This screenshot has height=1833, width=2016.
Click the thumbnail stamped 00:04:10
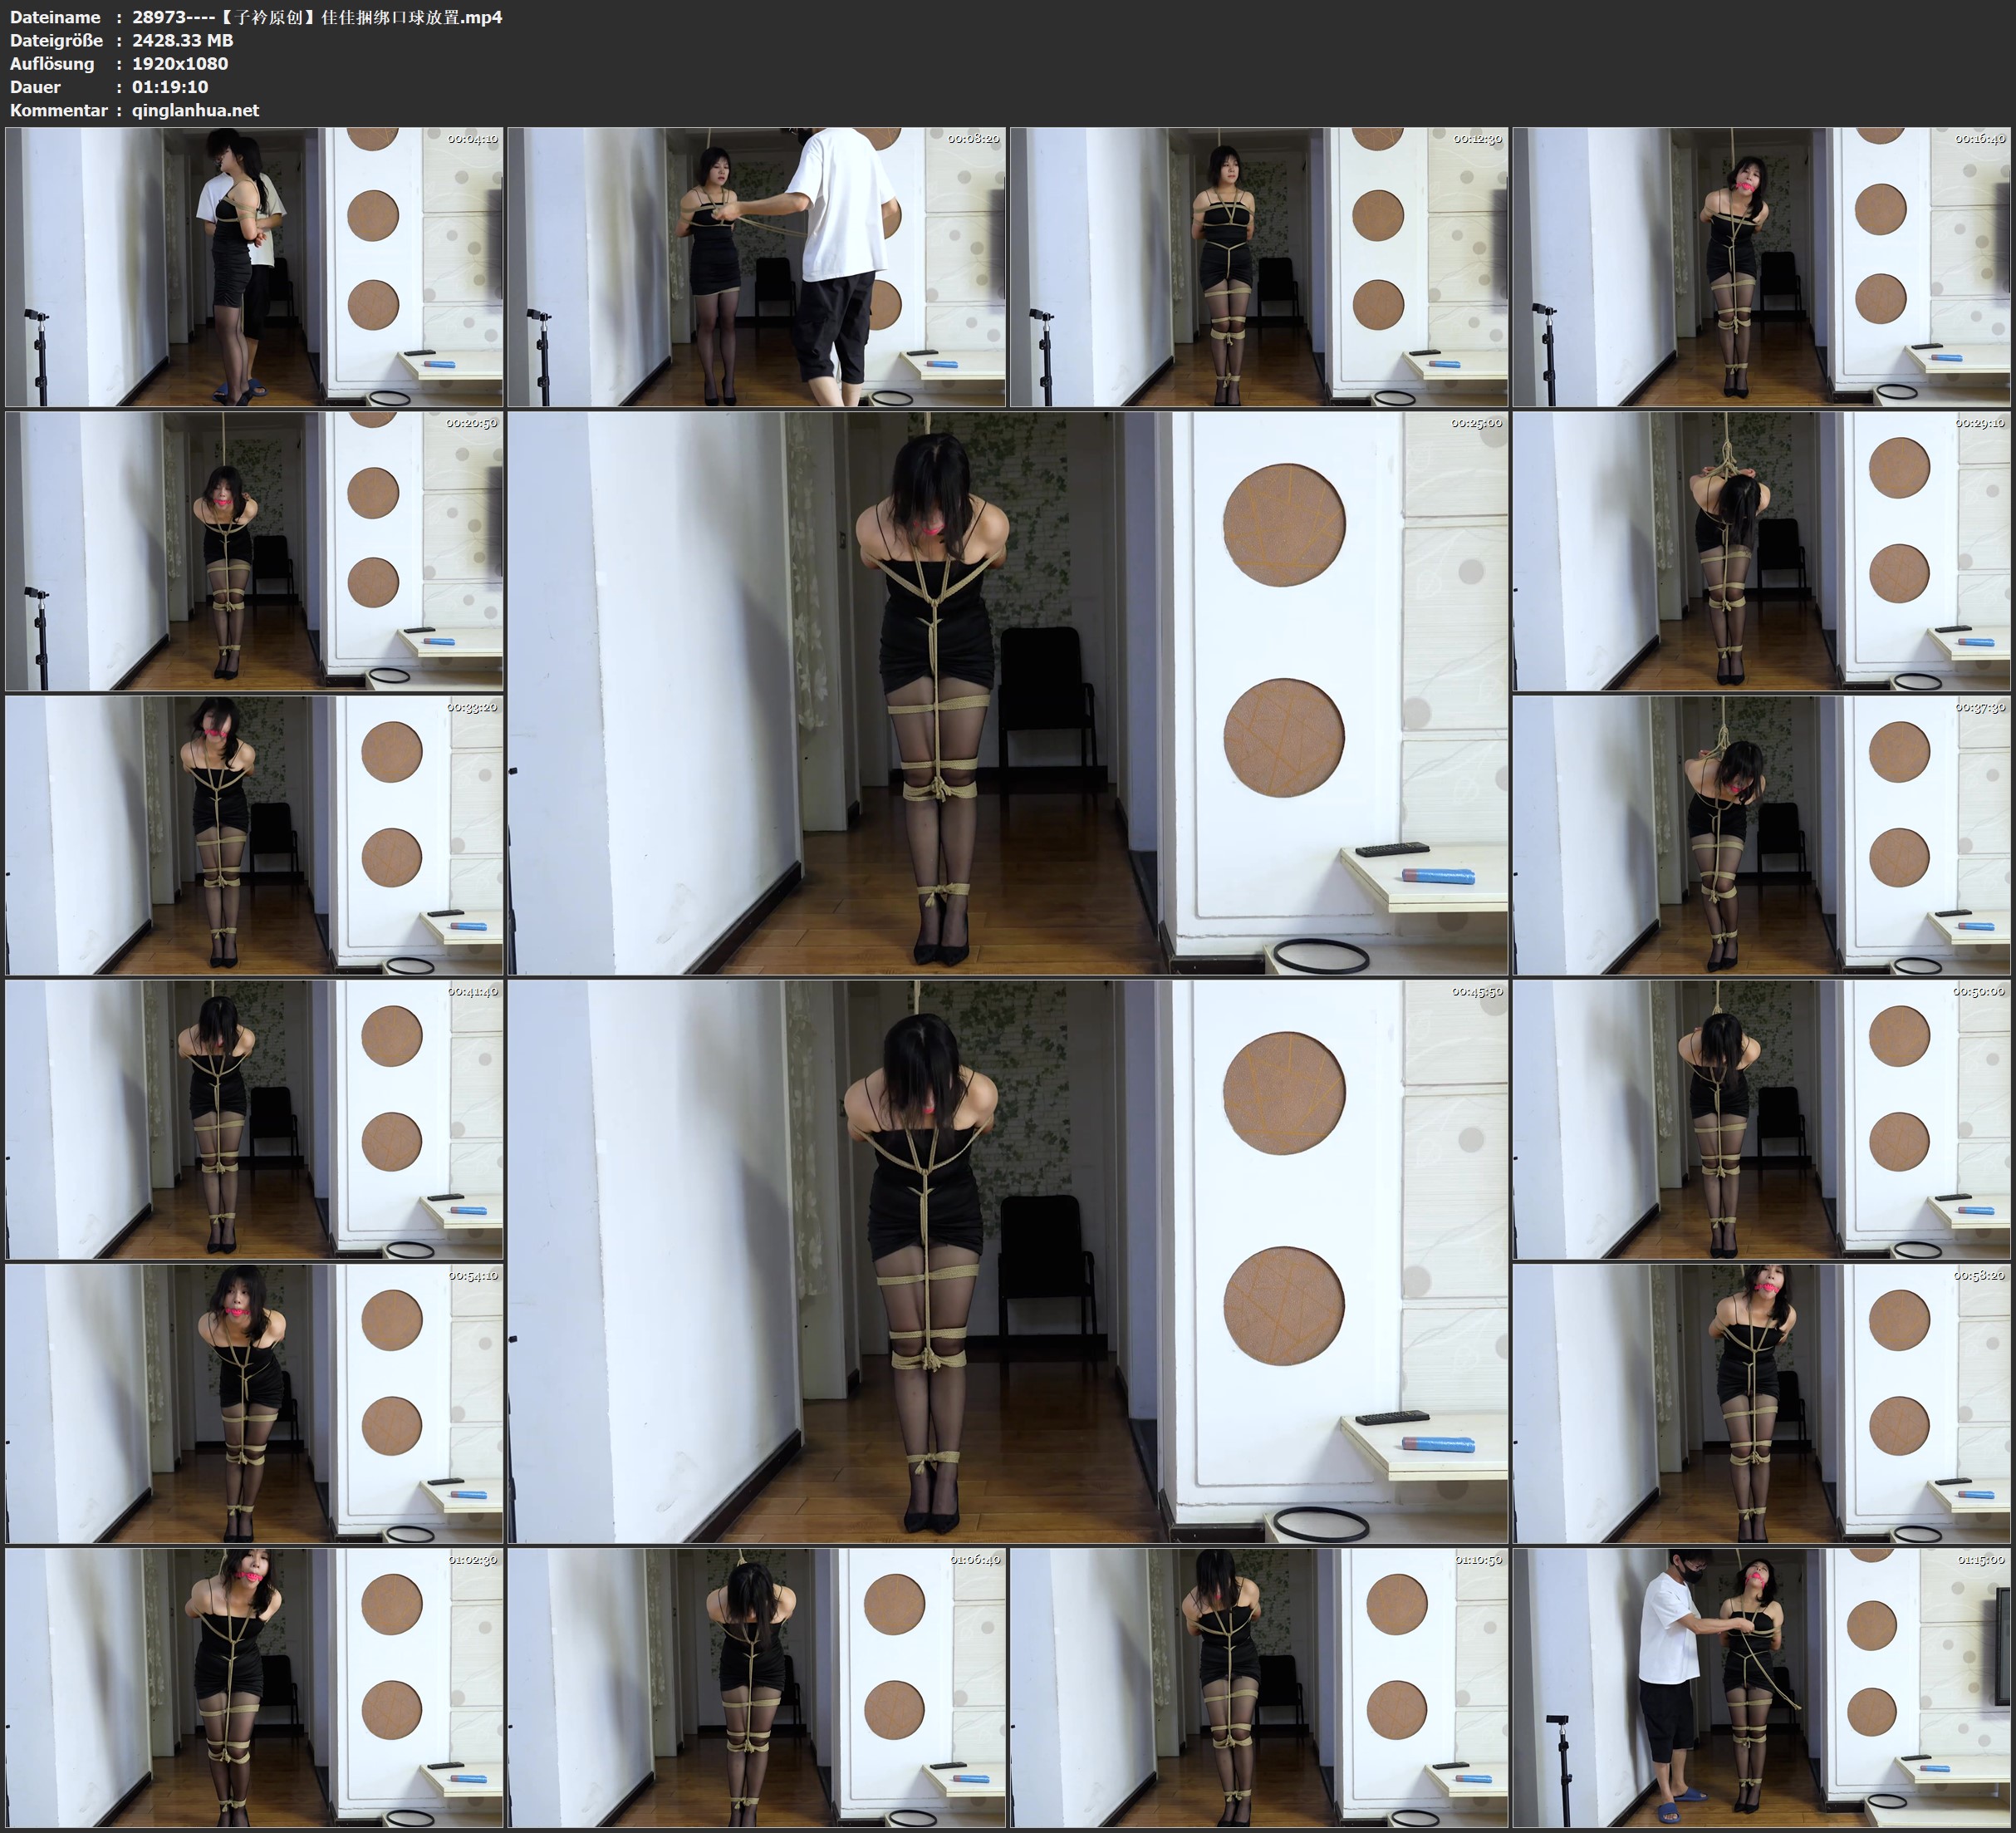tap(254, 266)
